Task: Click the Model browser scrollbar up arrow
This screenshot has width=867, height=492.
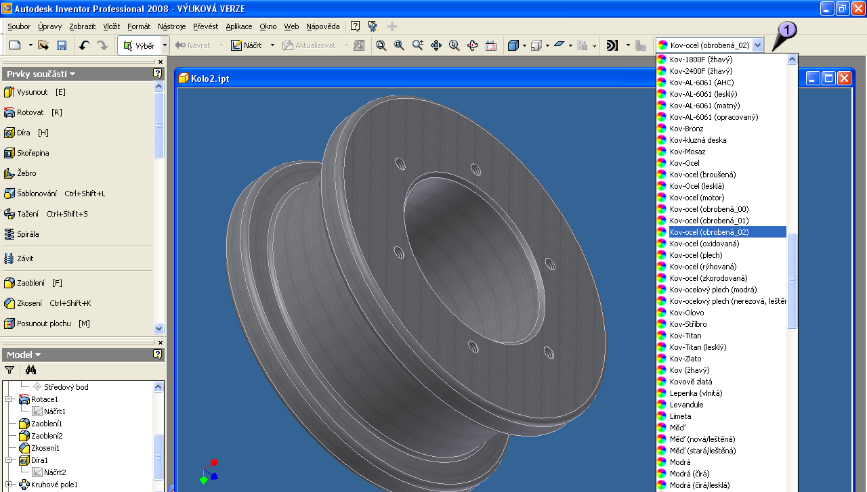Action: [158, 387]
